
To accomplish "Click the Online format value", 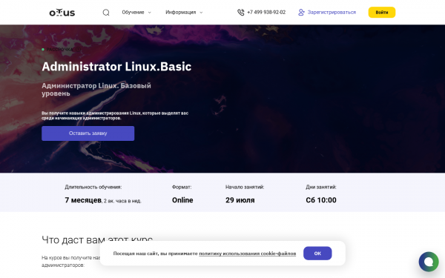I will coord(182,200).
